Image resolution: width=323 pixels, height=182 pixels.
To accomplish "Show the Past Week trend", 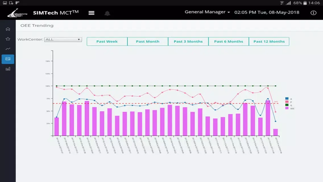I will click(107, 42).
